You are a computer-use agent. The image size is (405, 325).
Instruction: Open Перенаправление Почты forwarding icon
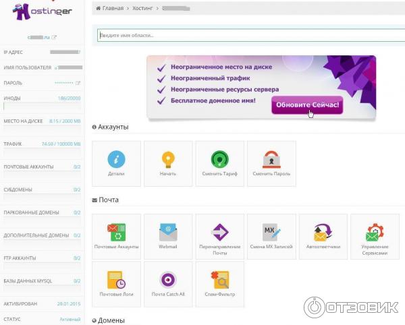point(219,233)
